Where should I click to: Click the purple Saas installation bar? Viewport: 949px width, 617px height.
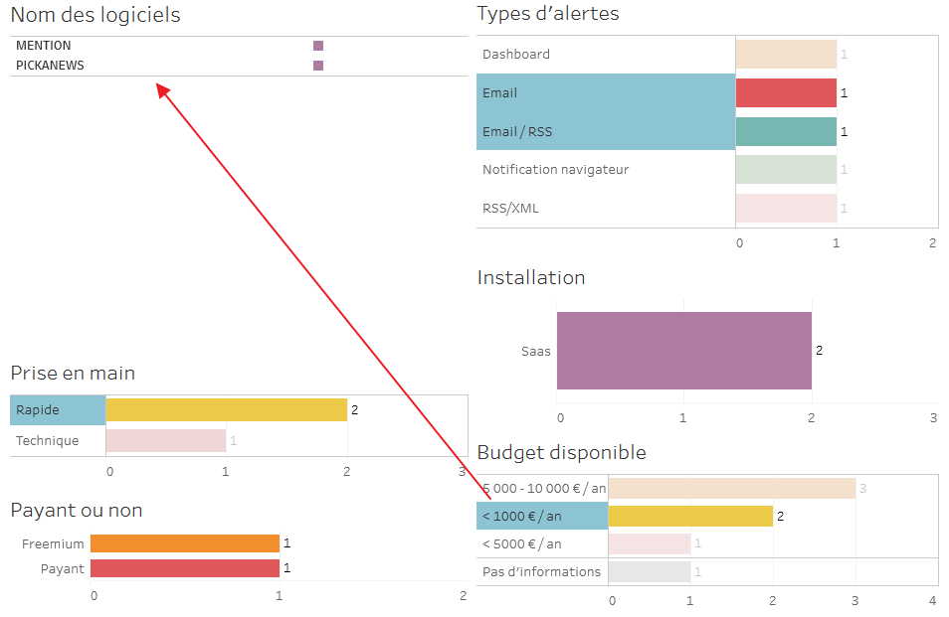(x=684, y=351)
